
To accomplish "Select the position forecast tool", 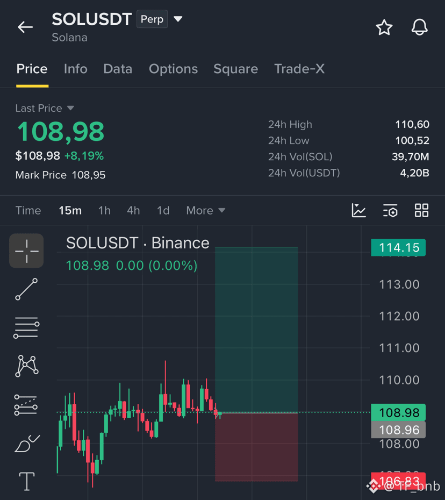I will point(26,405).
